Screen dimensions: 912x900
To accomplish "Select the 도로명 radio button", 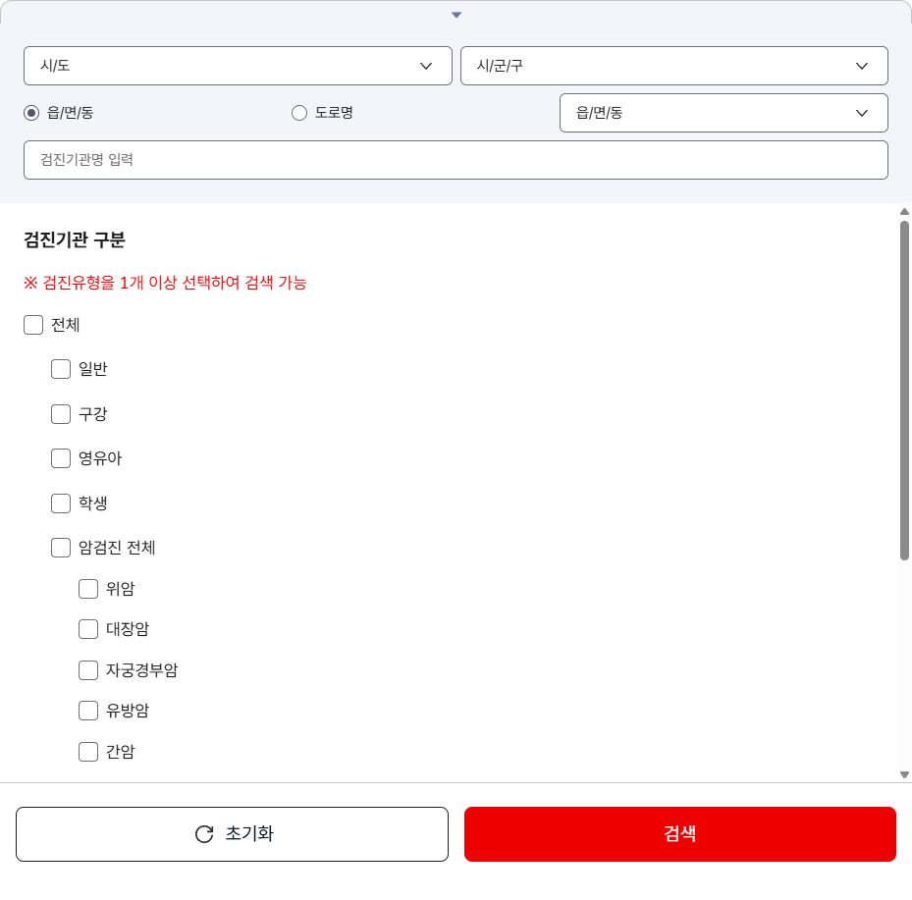I will click(x=298, y=112).
